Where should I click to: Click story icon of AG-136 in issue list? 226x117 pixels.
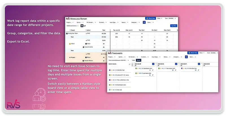pyautogui.click(x=110, y=85)
